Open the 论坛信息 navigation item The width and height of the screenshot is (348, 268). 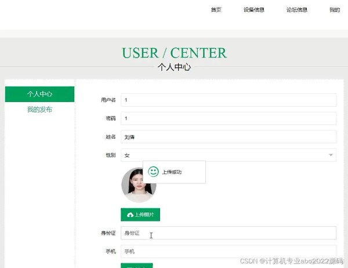tap(297, 10)
